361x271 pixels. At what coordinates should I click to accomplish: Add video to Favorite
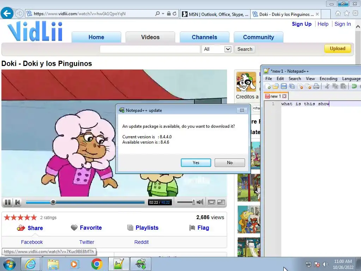pyautogui.click(x=91, y=228)
